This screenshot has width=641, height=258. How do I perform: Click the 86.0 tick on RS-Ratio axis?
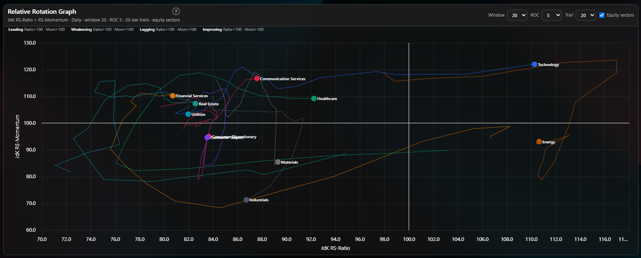[x=238, y=239]
